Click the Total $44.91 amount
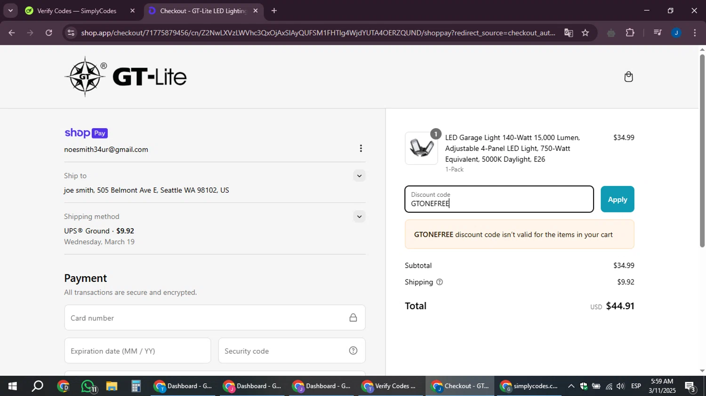Image resolution: width=706 pixels, height=396 pixels. pyautogui.click(x=620, y=306)
